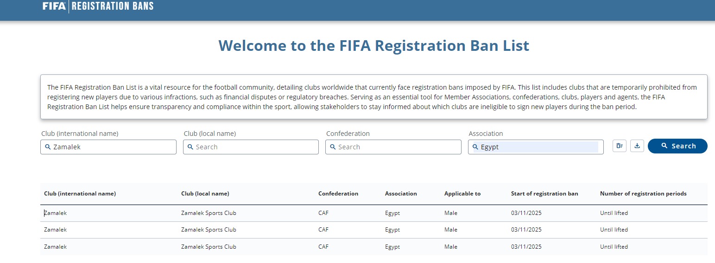715x263 pixels.
Task: Select the first Zamalek Sports Club row
Action: 209,213
